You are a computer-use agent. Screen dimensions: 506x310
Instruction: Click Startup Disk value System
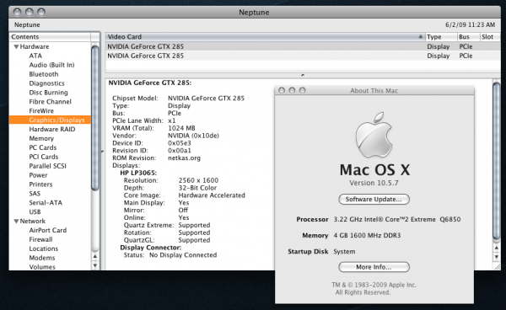point(344,252)
